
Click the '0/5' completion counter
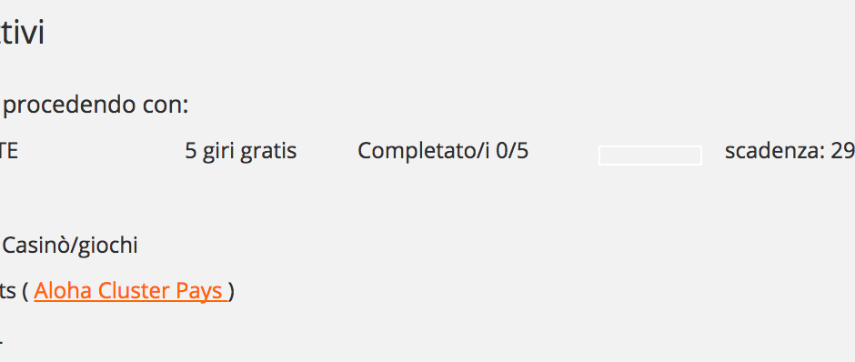tap(512, 151)
